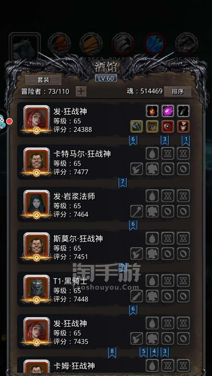
Task: Click the floating assistant mascot with red dot
Action: tap(3, 122)
